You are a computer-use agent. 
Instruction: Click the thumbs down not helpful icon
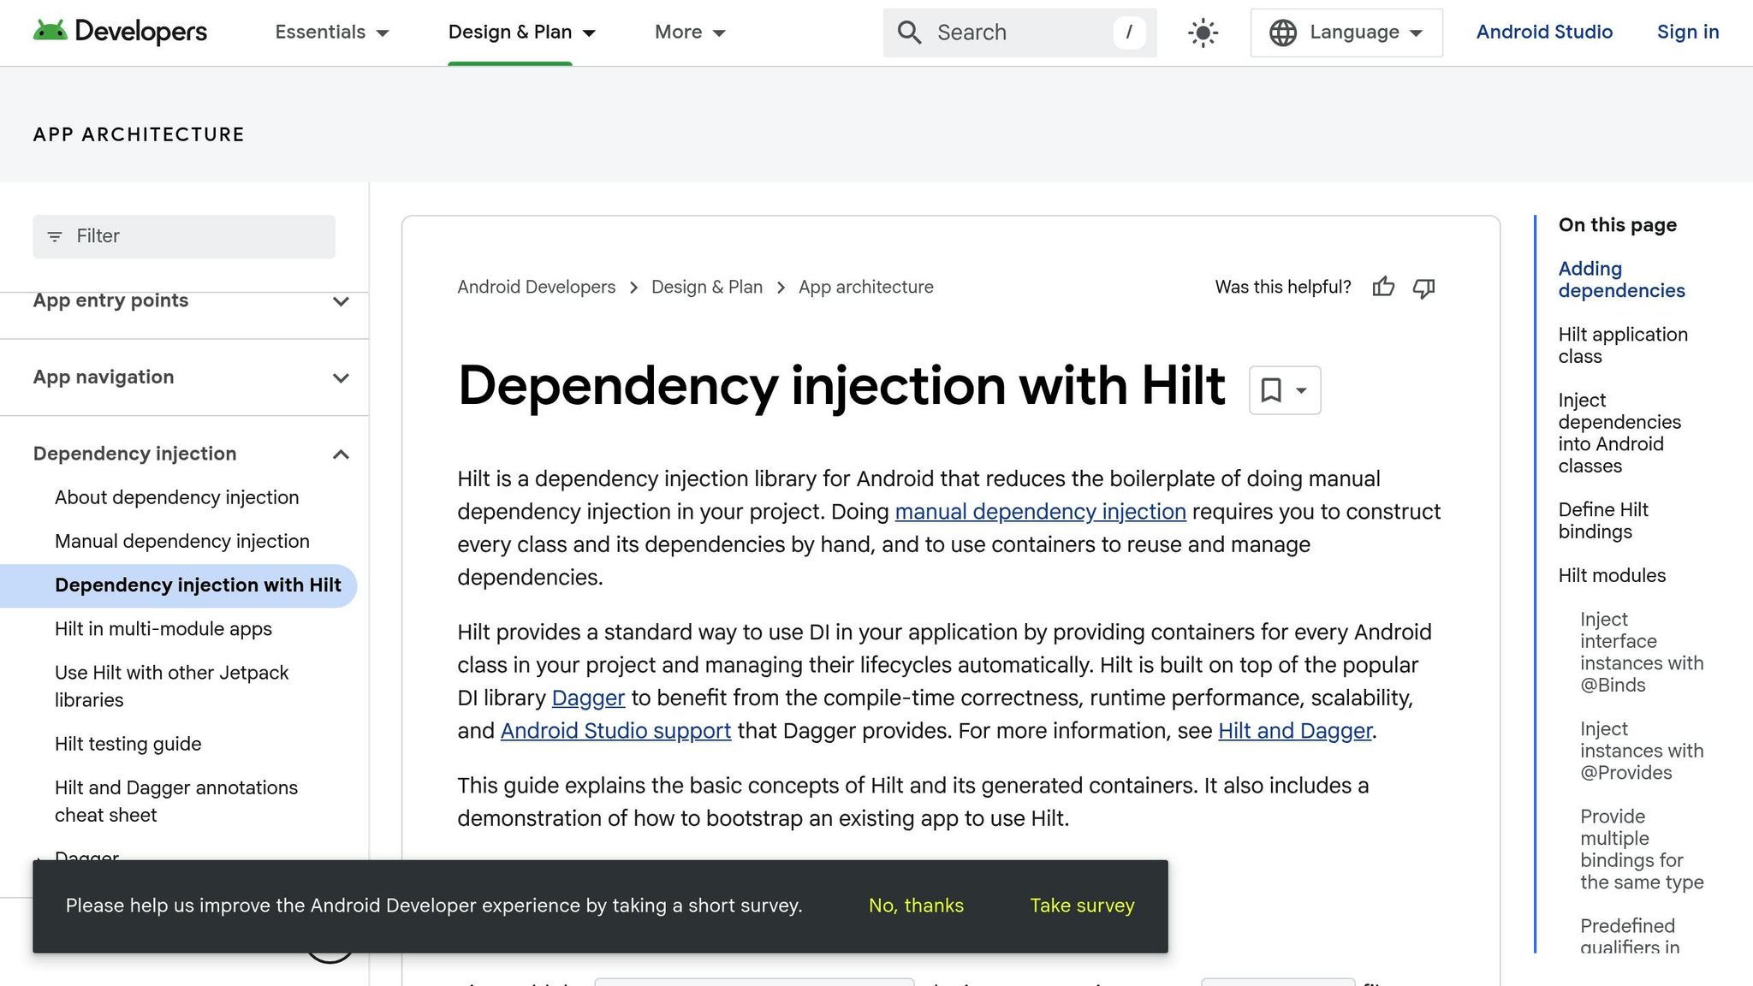1423,288
